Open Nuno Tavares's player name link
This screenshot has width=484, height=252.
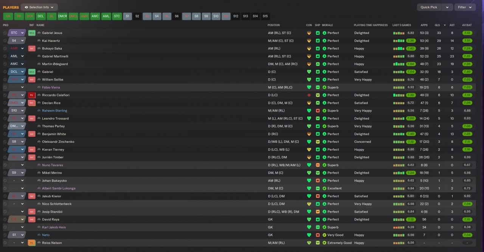(53, 165)
